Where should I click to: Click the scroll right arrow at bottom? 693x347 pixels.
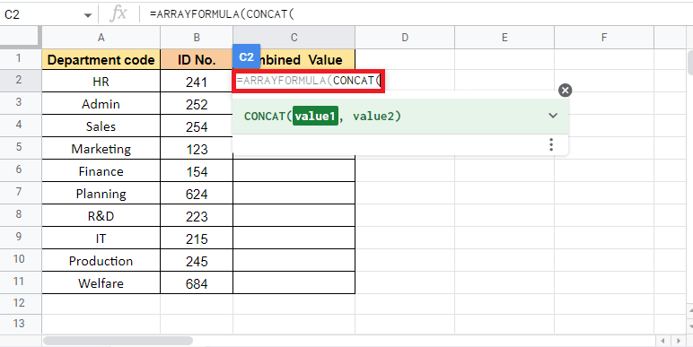coord(679,341)
